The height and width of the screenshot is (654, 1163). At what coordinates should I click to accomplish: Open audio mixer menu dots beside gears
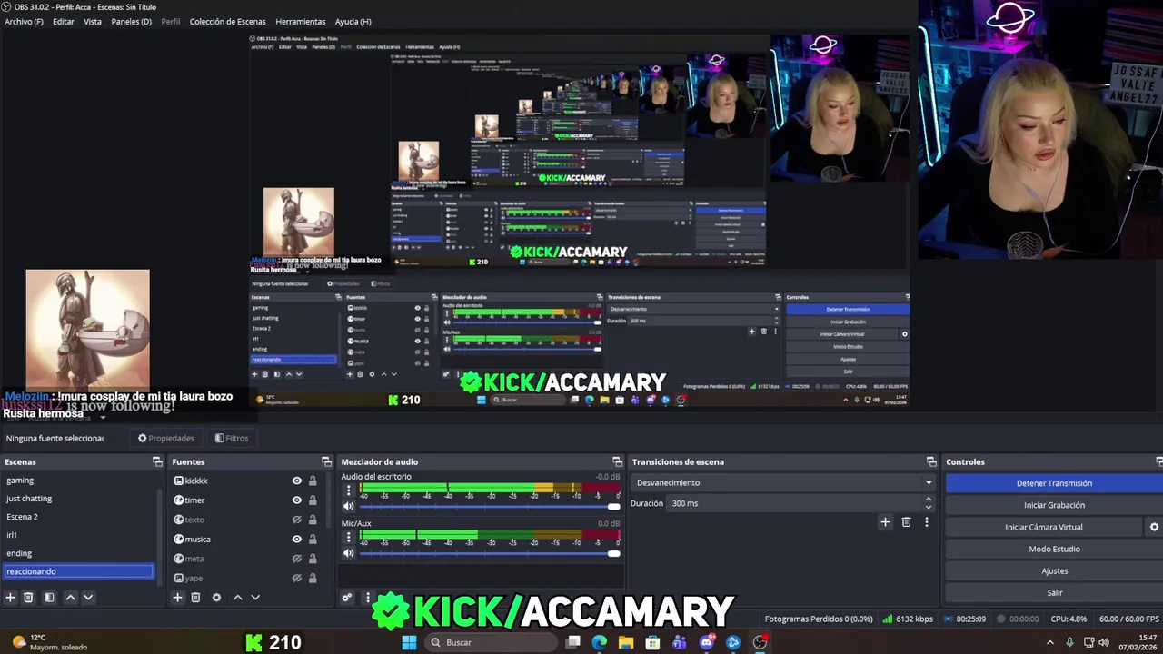pyautogui.click(x=368, y=597)
